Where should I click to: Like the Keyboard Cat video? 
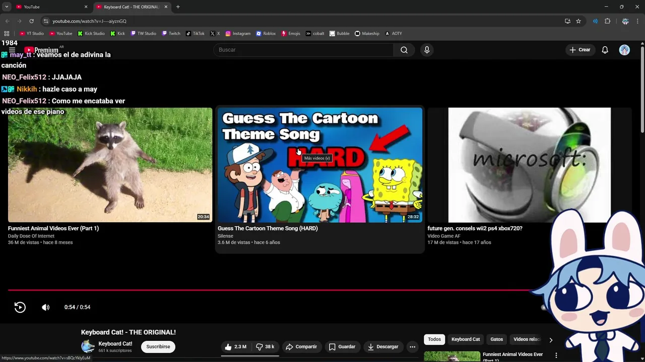[x=236, y=347]
